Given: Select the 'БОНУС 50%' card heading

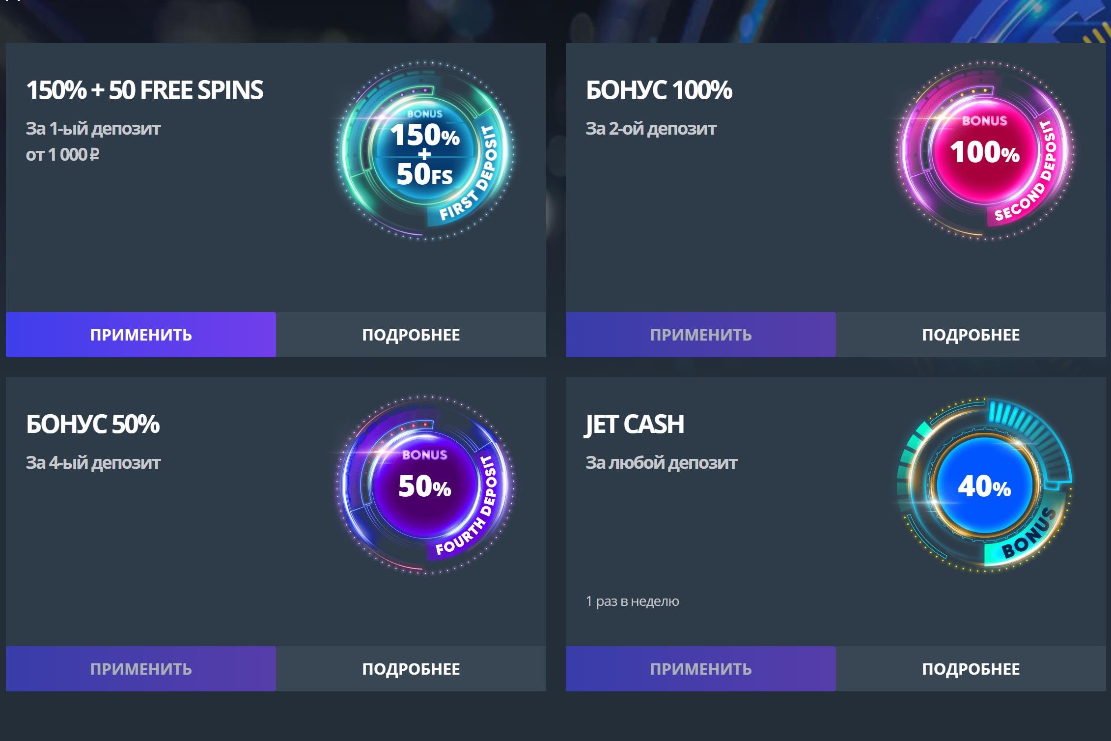Looking at the screenshot, I should point(93,424).
